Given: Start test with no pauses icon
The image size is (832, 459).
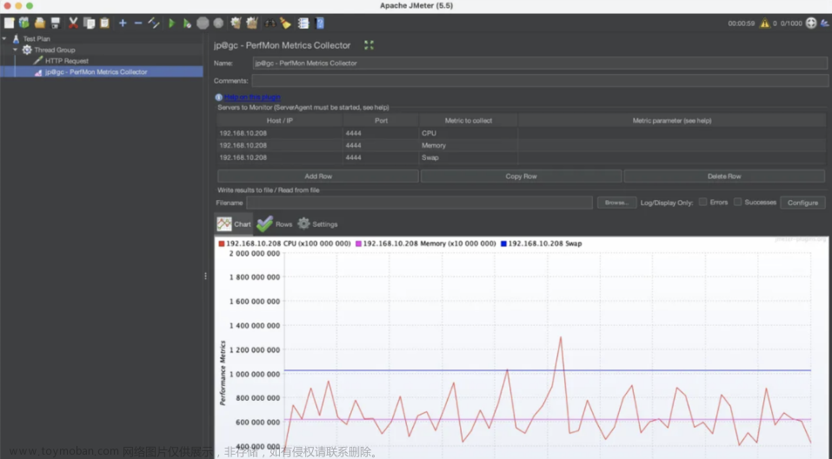Looking at the screenshot, I should click(x=187, y=23).
